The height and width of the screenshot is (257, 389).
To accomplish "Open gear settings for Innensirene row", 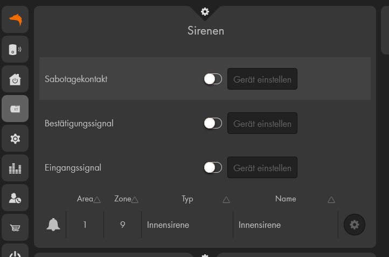I will [x=354, y=225].
